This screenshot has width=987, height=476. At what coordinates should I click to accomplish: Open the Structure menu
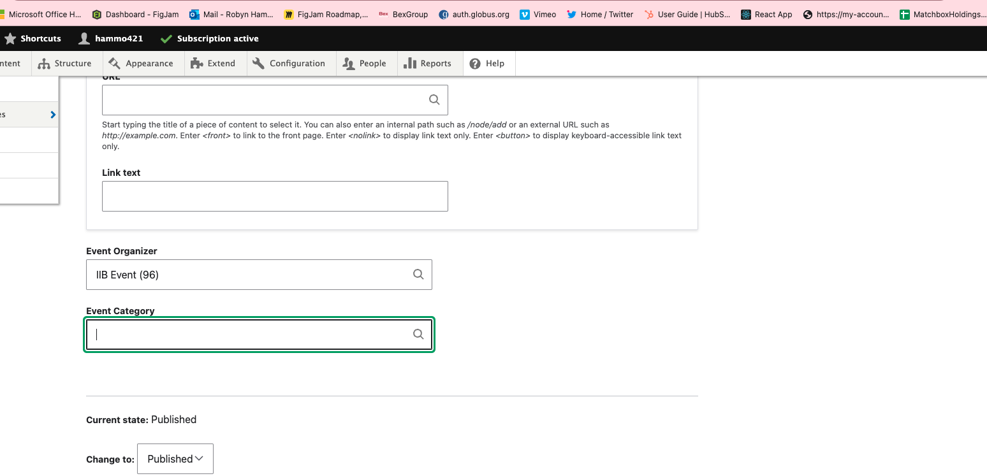(65, 64)
